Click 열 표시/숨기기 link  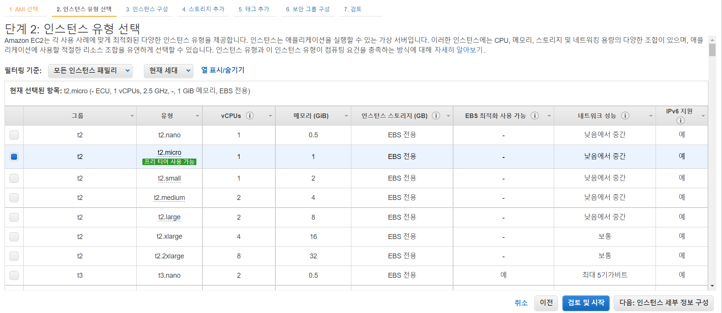pyautogui.click(x=223, y=70)
